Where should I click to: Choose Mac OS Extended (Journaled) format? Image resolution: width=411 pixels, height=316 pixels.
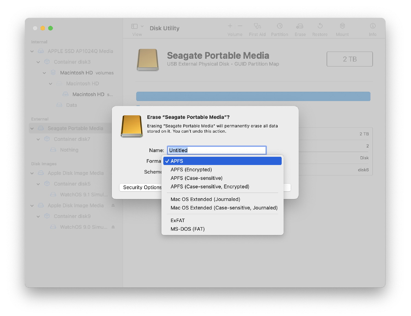222,199
